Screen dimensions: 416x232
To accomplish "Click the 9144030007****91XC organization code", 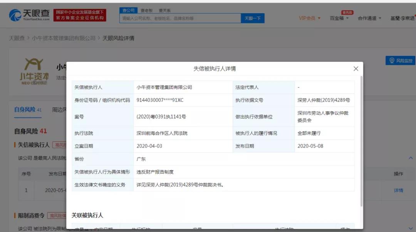I will pyautogui.click(x=160, y=100).
